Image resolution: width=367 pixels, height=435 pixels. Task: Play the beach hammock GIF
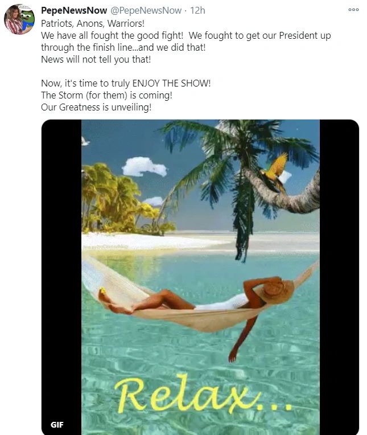pyautogui.click(x=200, y=277)
